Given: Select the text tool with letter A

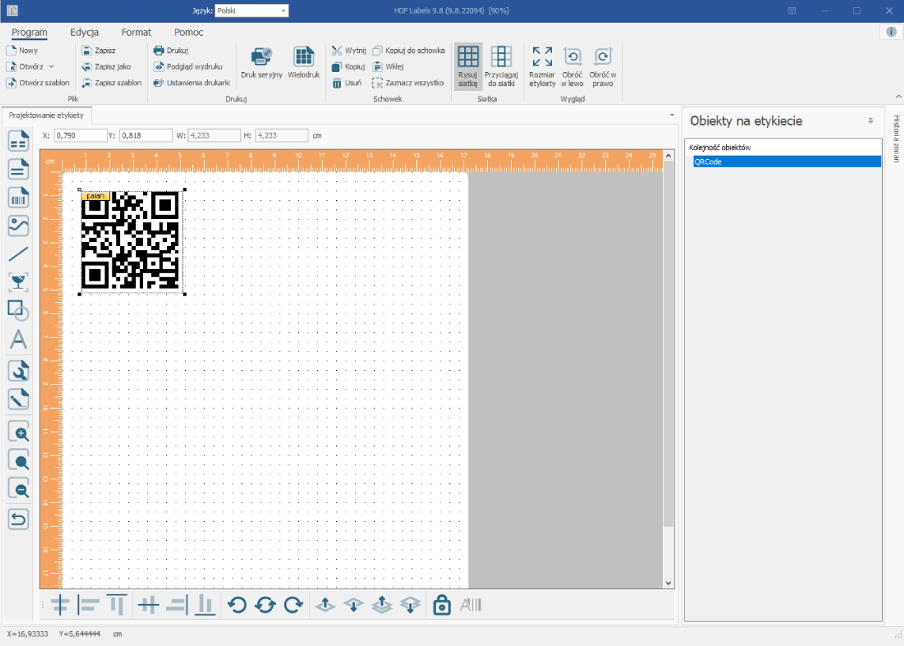Looking at the screenshot, I should point(18,339).
